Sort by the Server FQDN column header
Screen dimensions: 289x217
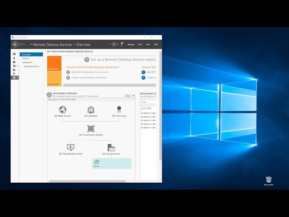click(x=146, y=108)
